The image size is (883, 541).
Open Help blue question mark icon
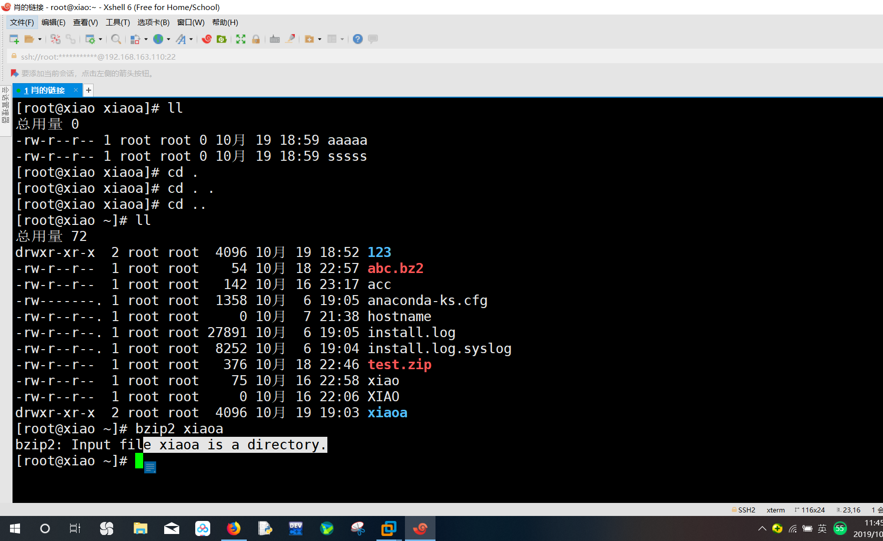pyautogui.click(x=357, y=39)
